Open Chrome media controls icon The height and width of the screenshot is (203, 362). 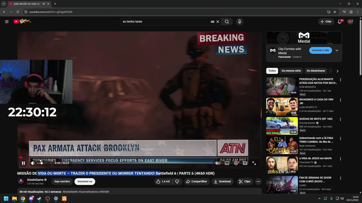pos(344,12)
